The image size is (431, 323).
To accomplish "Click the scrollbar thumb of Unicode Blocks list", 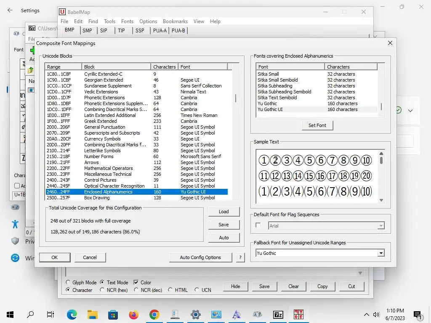I will coord(236,98).
